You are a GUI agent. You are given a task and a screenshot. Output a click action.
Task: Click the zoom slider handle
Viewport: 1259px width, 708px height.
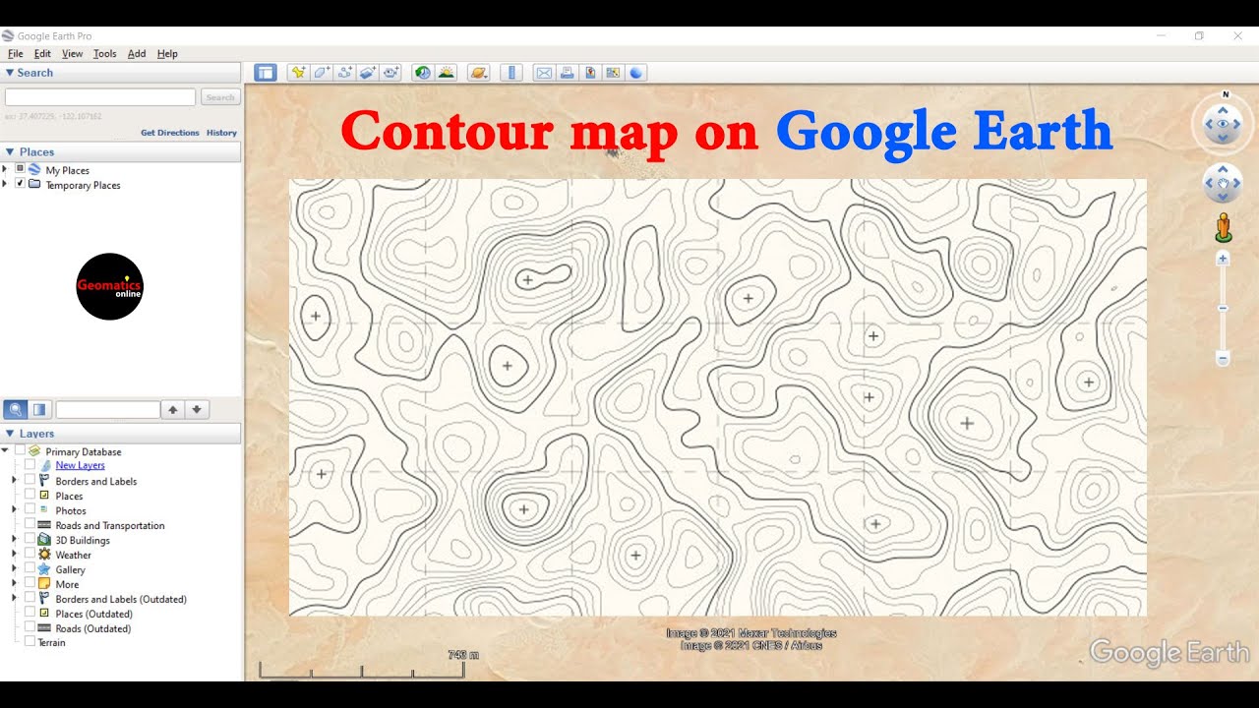coord(1223,309)
